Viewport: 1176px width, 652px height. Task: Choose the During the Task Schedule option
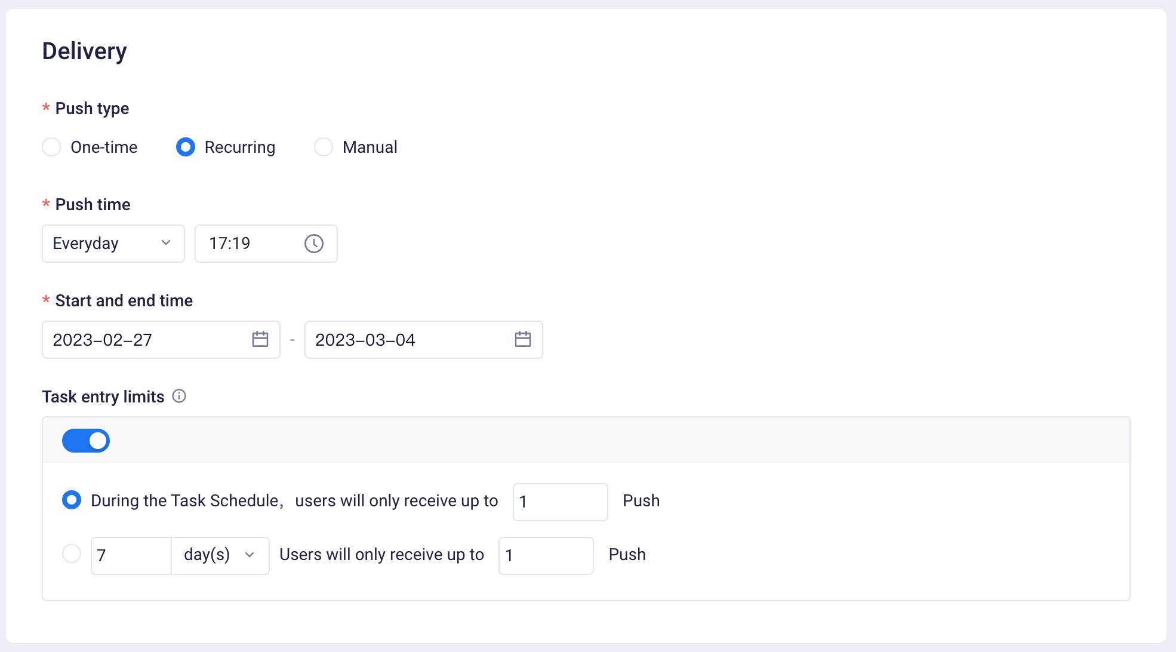pyautogui.click(x=72, y=500)
